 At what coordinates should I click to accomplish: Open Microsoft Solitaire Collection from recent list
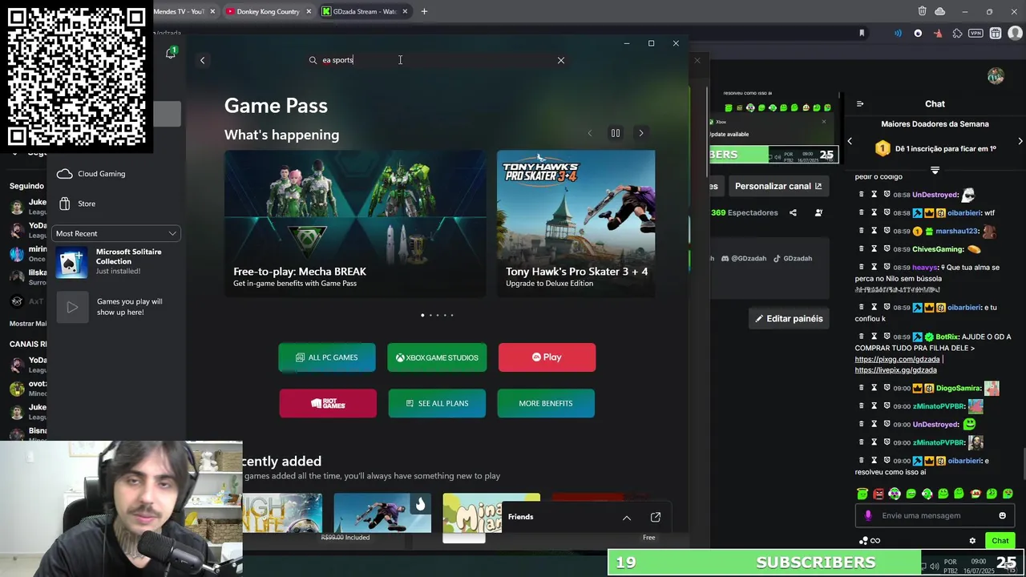coord(116,261)
